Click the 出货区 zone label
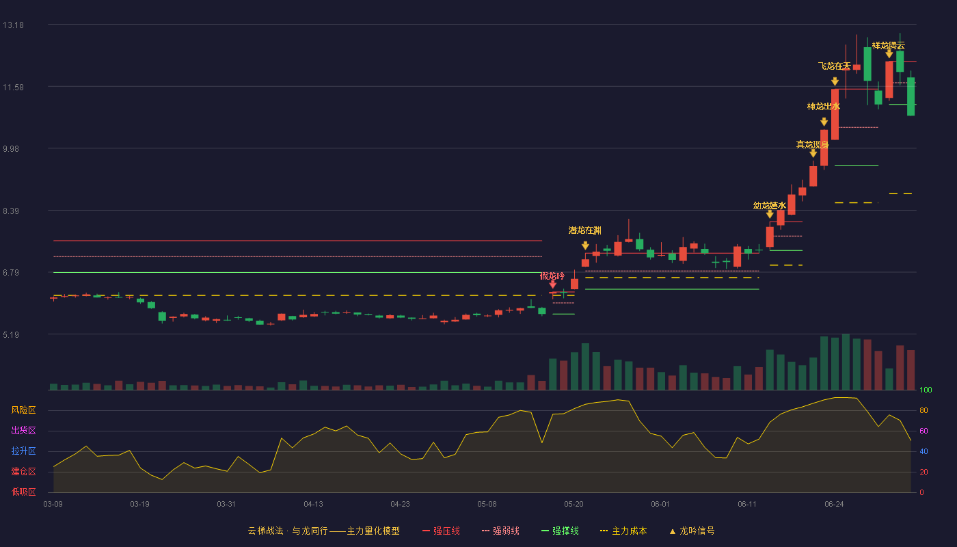Image resolution: width=957 pixels, height=547 pixels. click(23, 431)
